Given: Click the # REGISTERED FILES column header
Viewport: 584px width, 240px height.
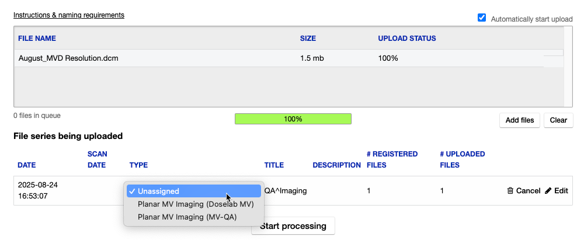Looking at the screenshot, I should [392, 159].
